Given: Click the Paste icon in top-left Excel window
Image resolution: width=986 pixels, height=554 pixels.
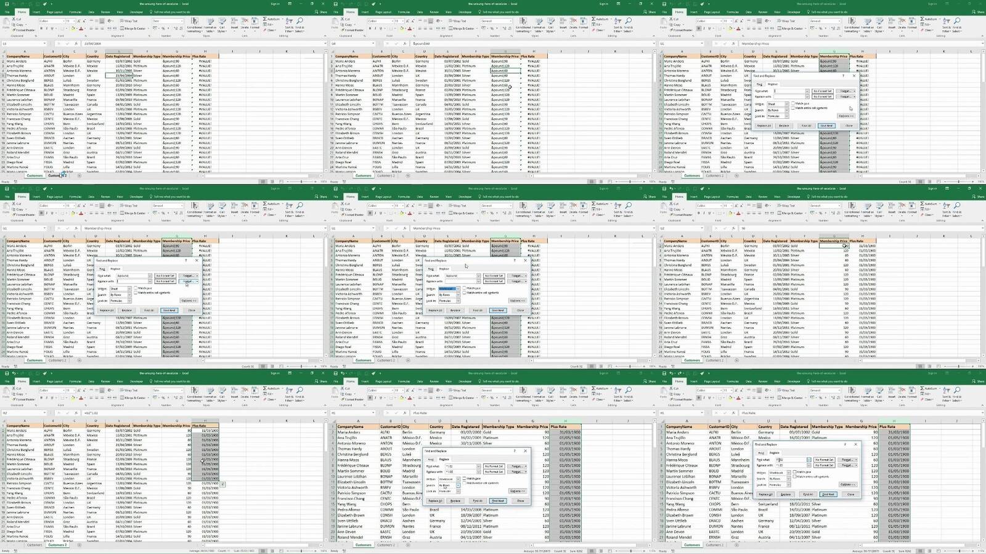Looking at the screenshot, I should [6, 22].
